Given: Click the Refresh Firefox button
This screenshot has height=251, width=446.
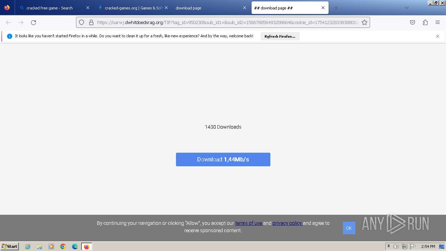Looking at the screenshot, I should [280, 36].
